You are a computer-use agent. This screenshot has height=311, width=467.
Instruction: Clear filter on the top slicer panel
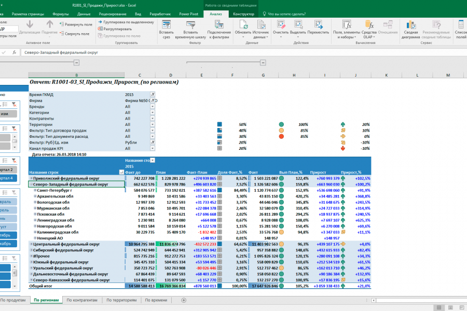[x=14, y=104]
